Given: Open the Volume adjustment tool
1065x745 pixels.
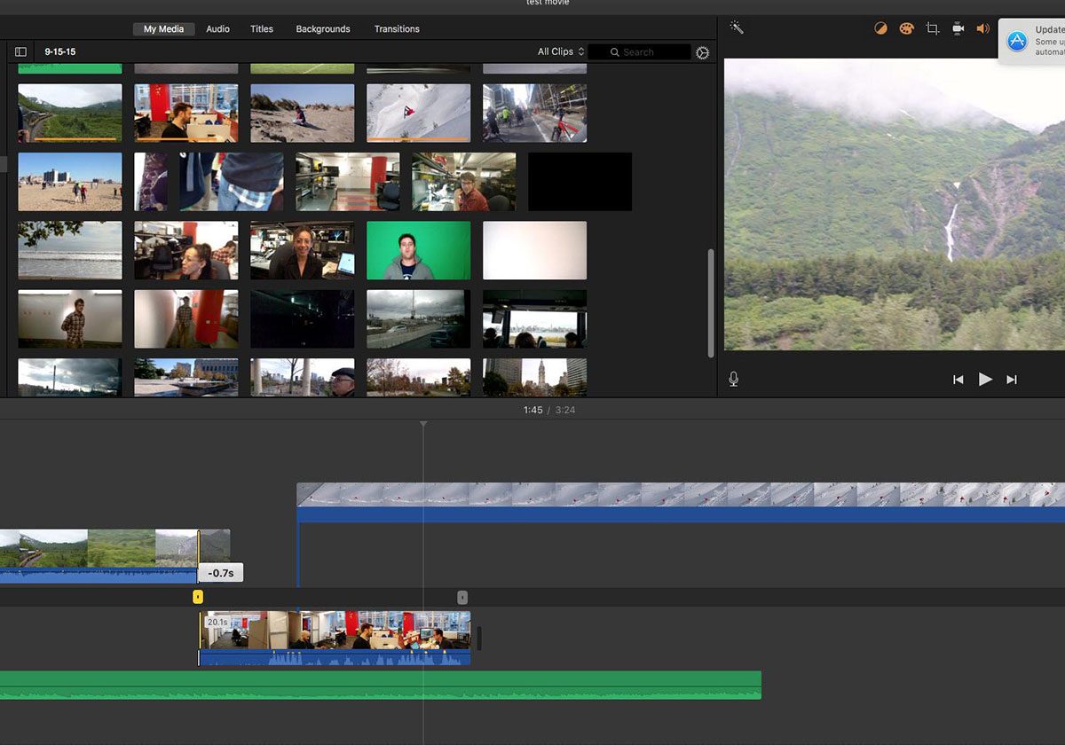Looking at the screenshot, I should 983,28.
